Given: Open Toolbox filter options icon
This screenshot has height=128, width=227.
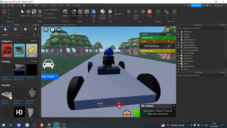Looking at the screenshot, I should pyautogui.click(x=38, y=35).
